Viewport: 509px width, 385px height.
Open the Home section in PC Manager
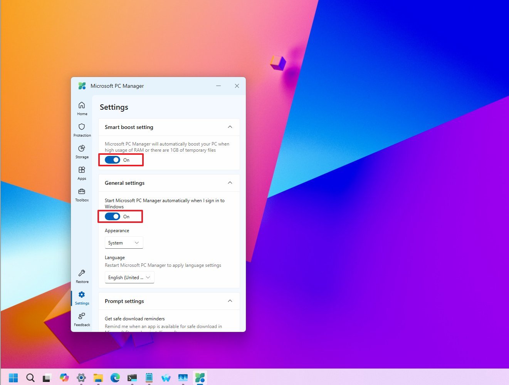(x=82, y=108)
